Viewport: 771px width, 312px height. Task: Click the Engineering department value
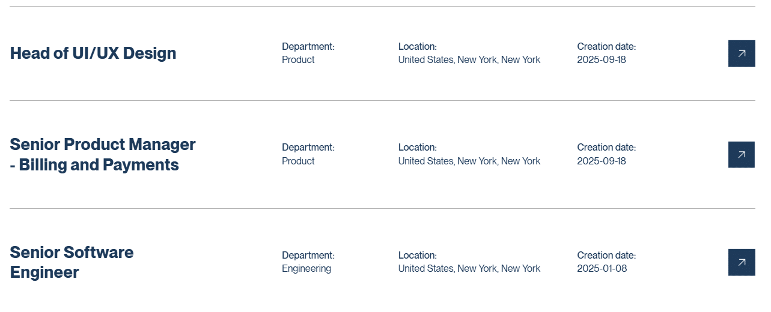tap(306, 269)
